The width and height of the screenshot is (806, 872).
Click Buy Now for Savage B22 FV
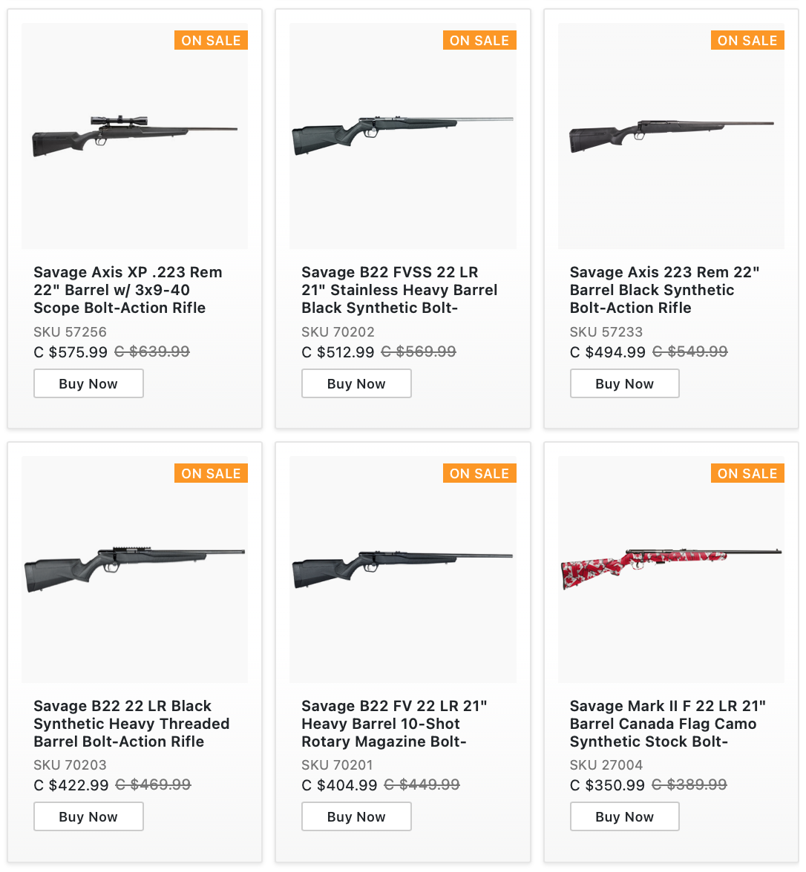coord(356,816)
